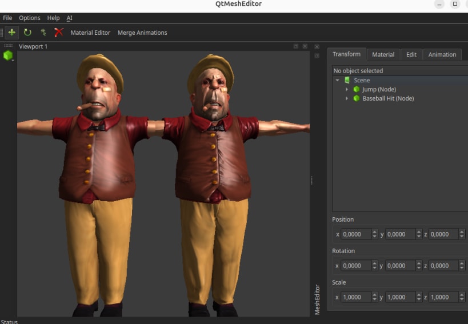The height and width of the screenshot is (324, 468).
Task: Increase Position z with up arrow
Action: click(x=462, y=231)
